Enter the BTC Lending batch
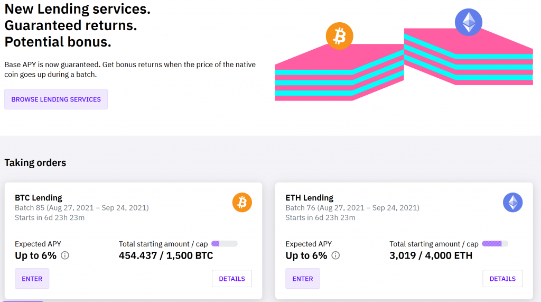 click(32, 279)
